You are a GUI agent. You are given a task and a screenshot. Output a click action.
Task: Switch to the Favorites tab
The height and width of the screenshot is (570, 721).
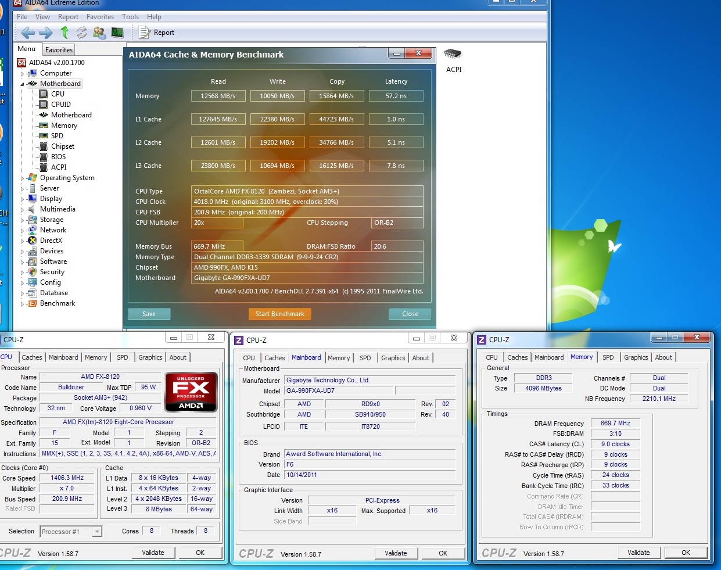59,50
